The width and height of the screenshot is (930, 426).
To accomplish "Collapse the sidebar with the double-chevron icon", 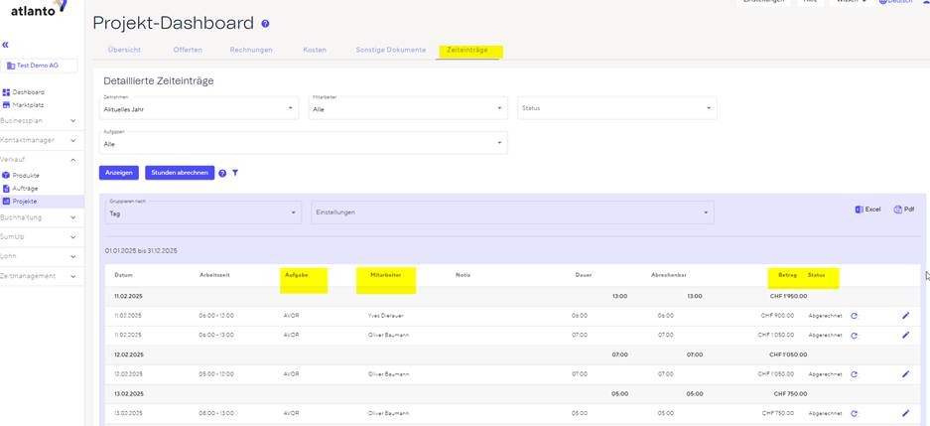I will (5, 45).
